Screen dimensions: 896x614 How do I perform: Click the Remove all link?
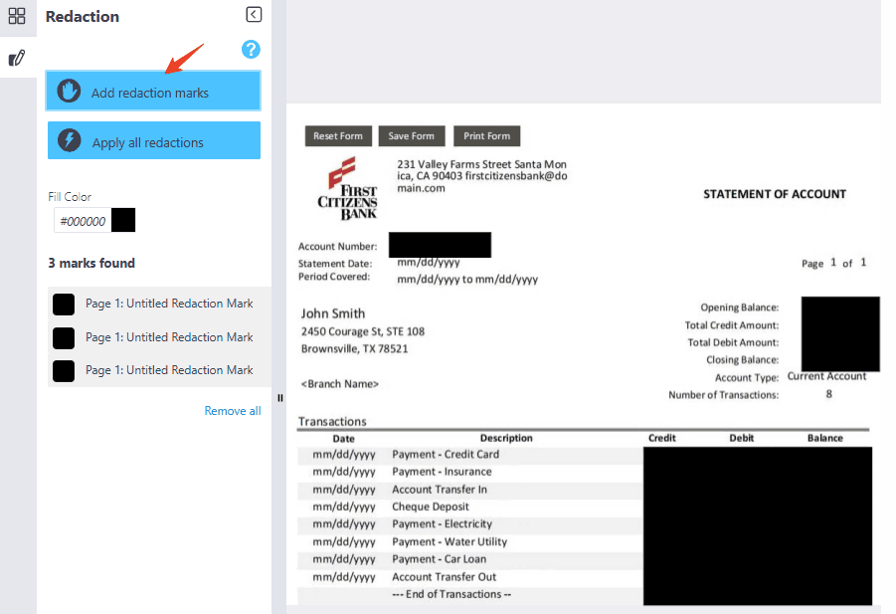[x=232, y=410]
